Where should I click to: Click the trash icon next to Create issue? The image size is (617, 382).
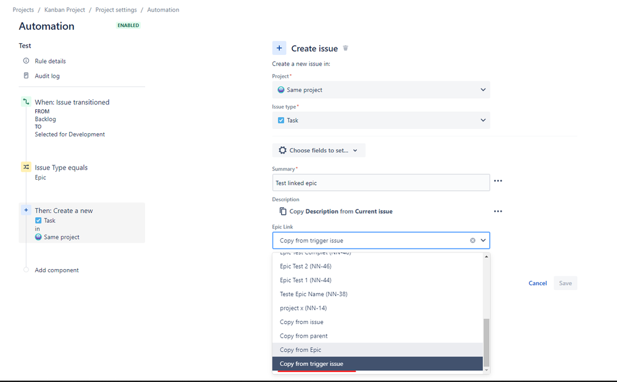pyautogui.click(x=345, y=48)
